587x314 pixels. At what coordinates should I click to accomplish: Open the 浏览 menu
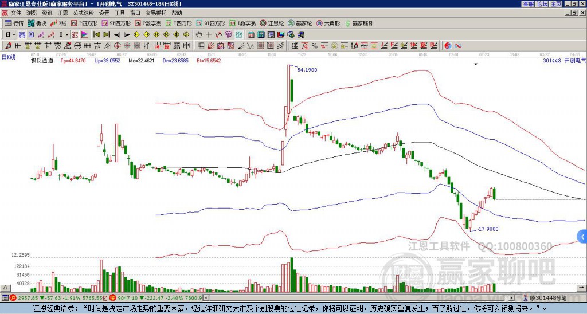(x=32, y=13)
